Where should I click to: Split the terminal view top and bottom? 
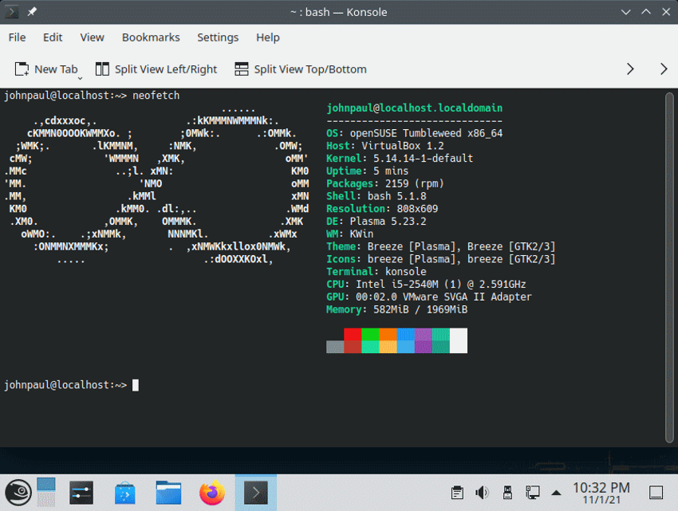(300, 69)
